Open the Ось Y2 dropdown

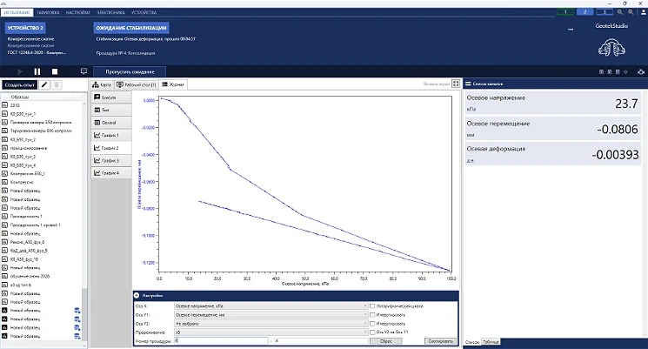coord(271,324)
